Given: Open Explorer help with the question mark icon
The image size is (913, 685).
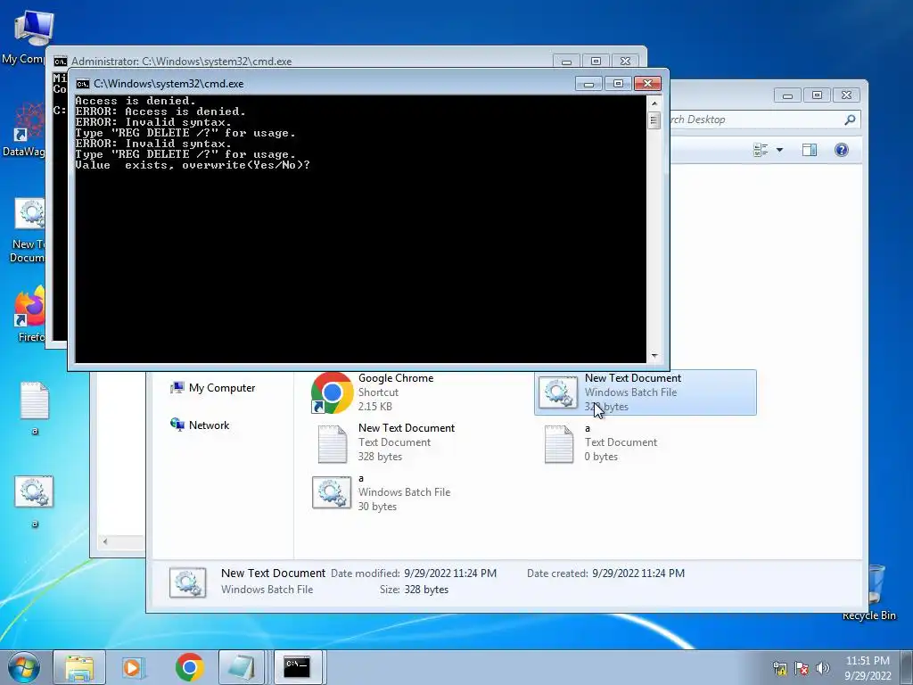Looking at the screenshot, I should point(842,150).
